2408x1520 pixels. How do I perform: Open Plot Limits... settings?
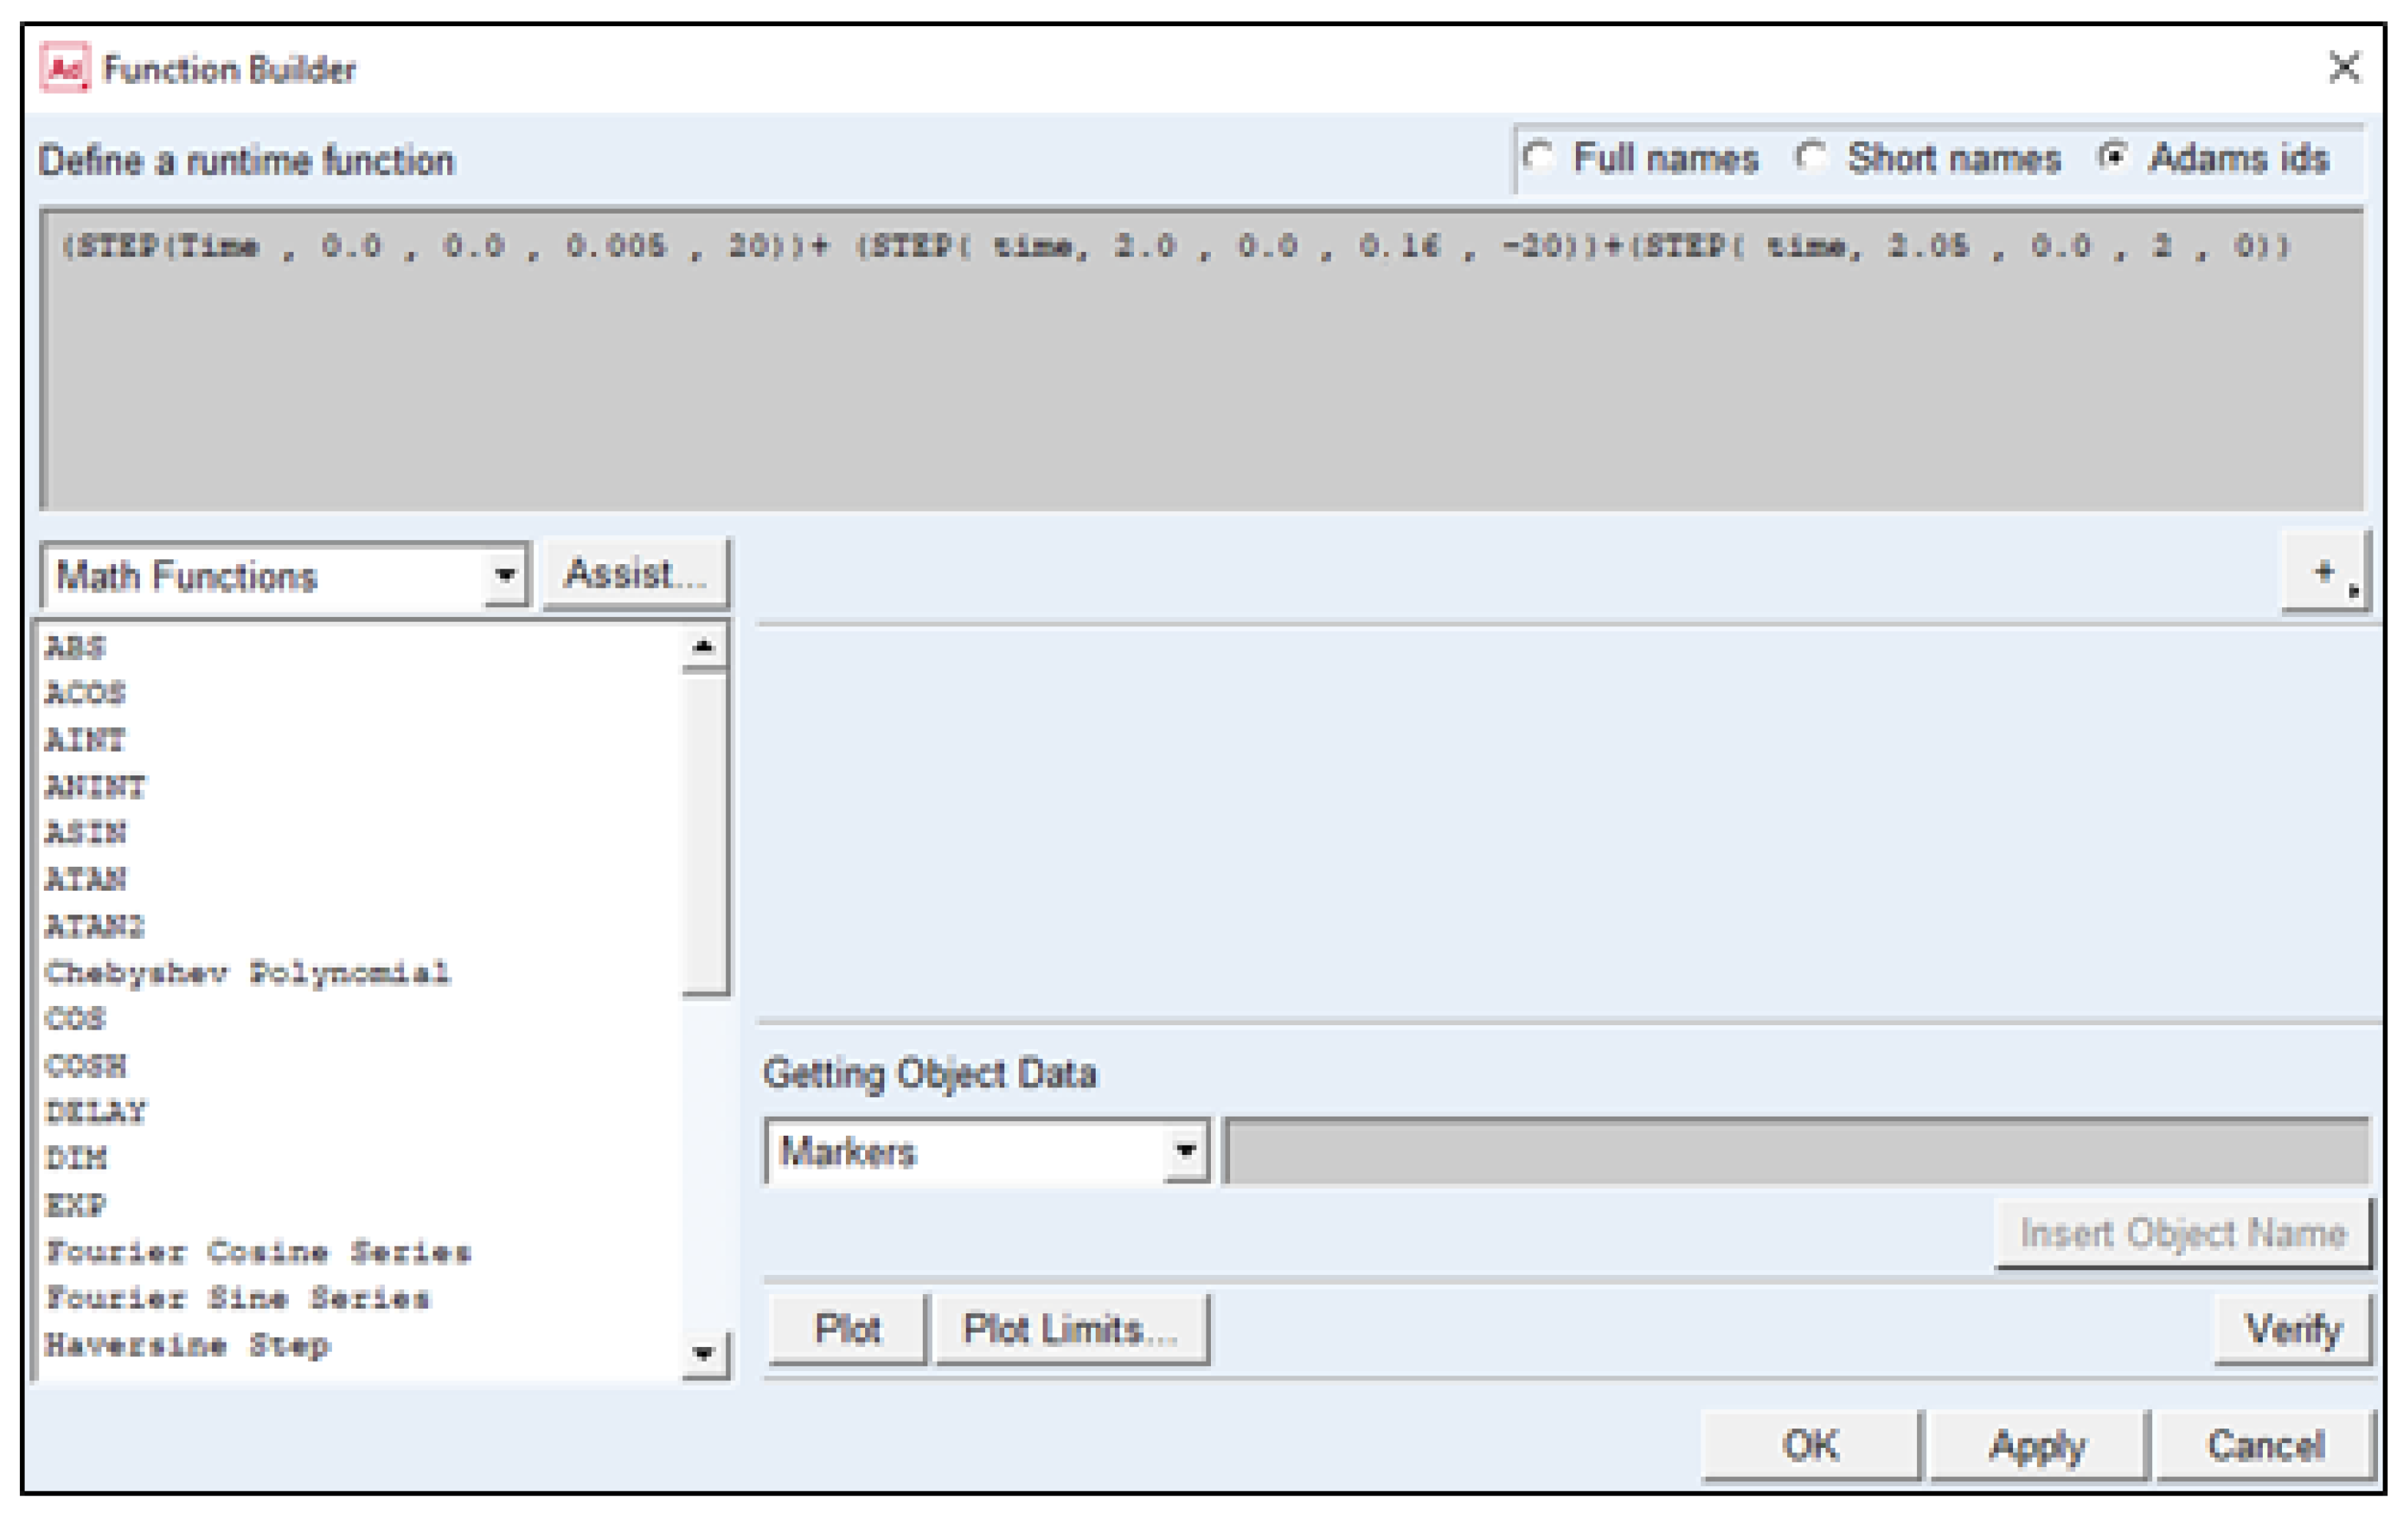(x=1070, y=1330)
